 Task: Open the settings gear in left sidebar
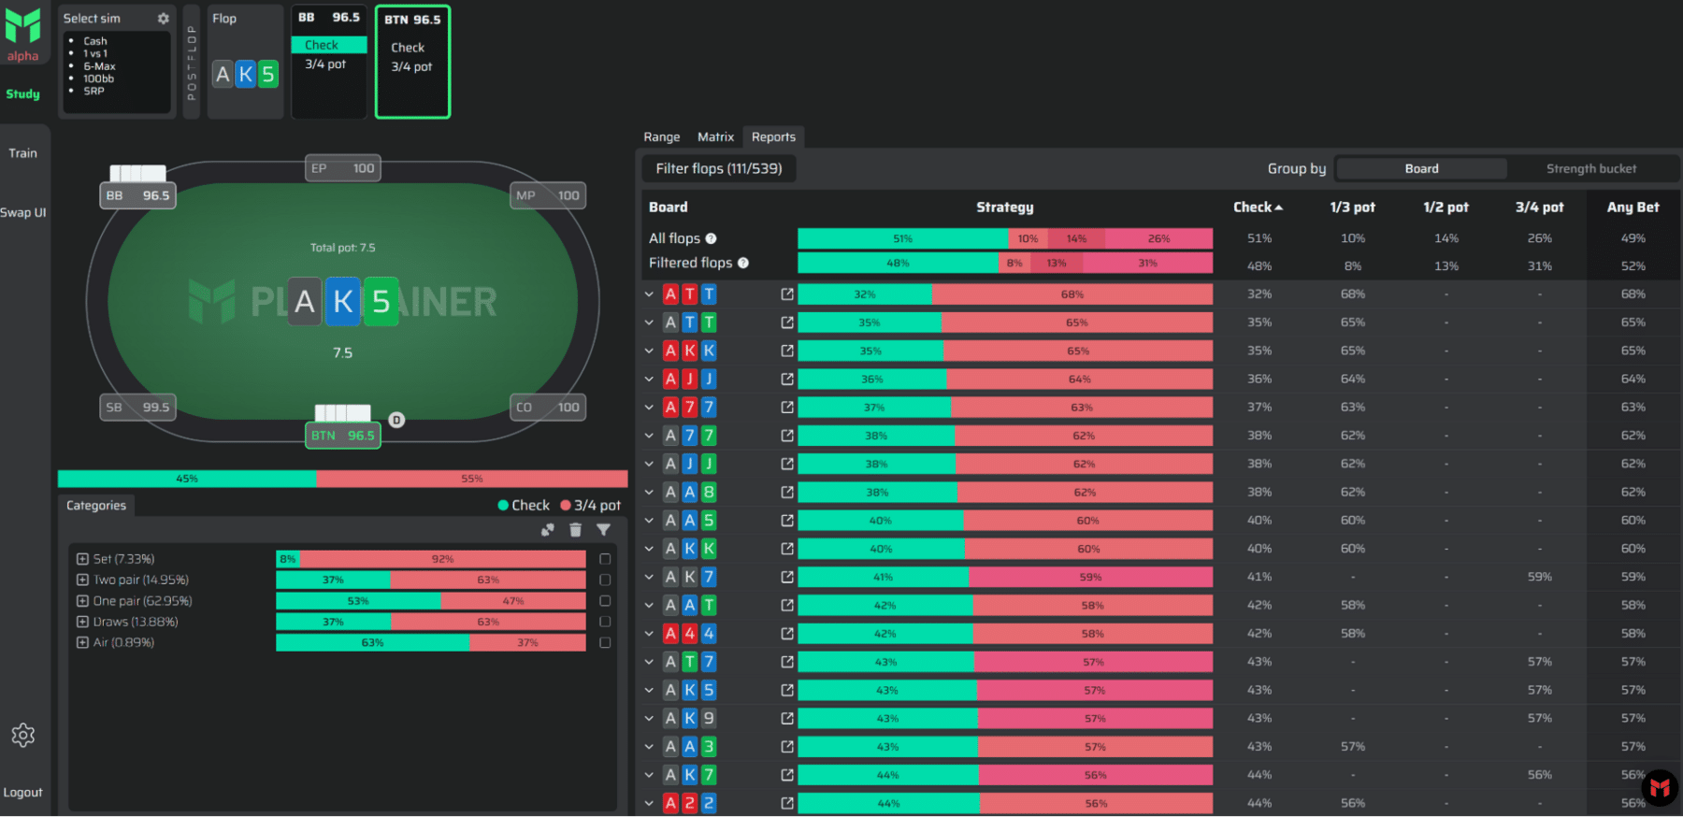[23, 736]
